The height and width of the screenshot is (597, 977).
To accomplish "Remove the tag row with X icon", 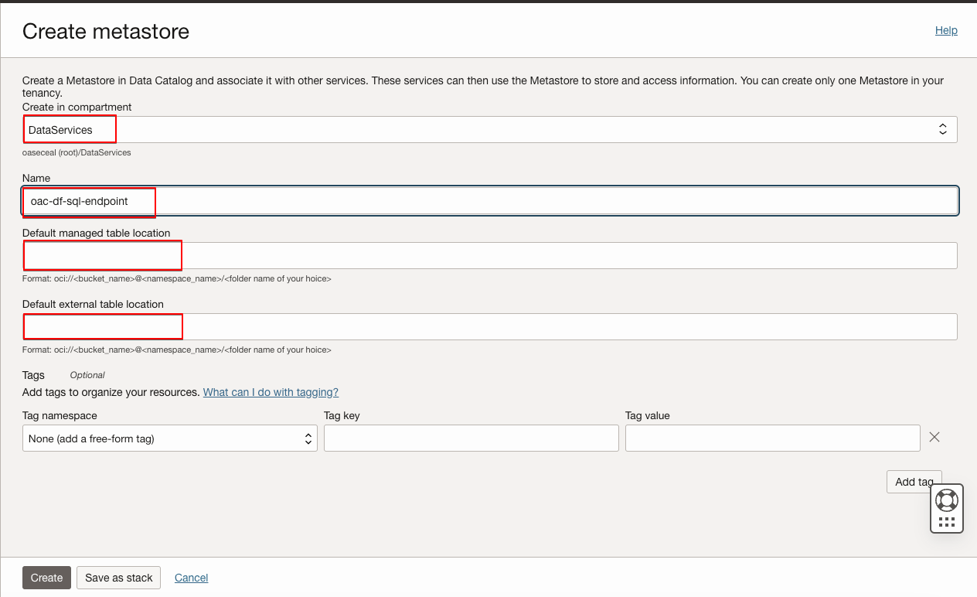I will click(934, 438).
